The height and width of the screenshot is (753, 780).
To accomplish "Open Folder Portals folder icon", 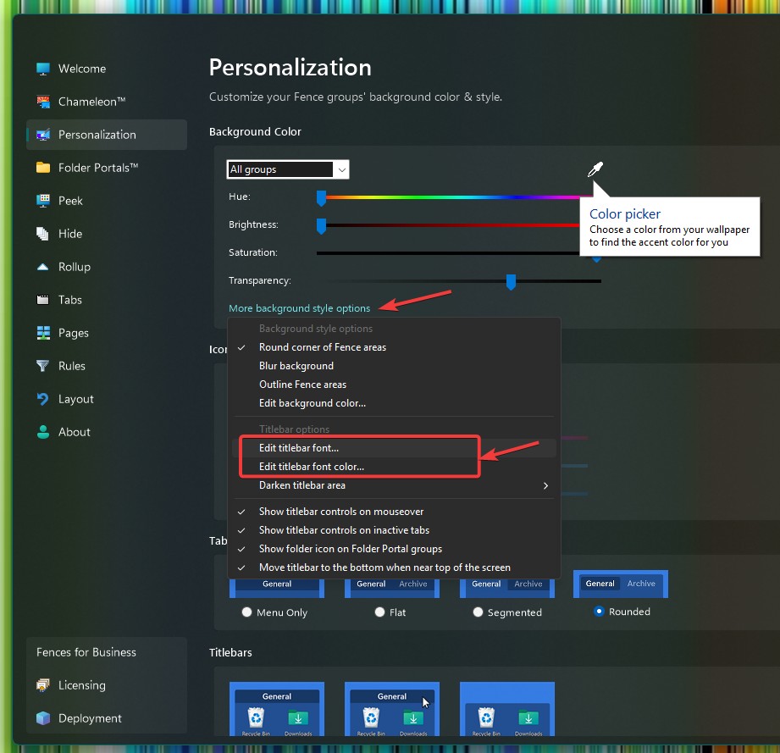I will [x=43, y=168].
